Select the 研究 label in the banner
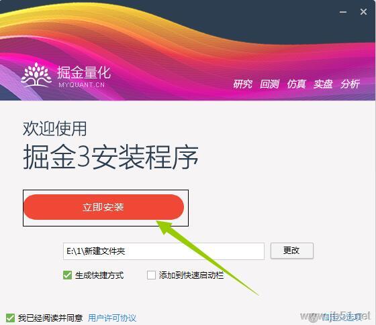This screenshot has height=325, width=376. 242,84
